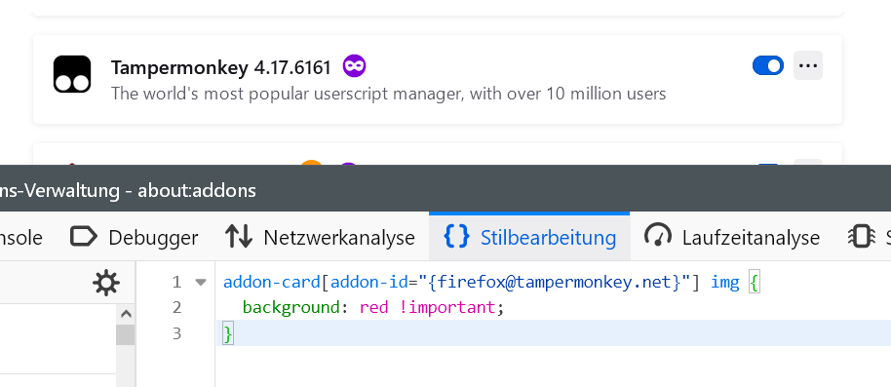This screenshot has height=387, width=891.
Task: Open the style editor gear options
Action: 106,283
